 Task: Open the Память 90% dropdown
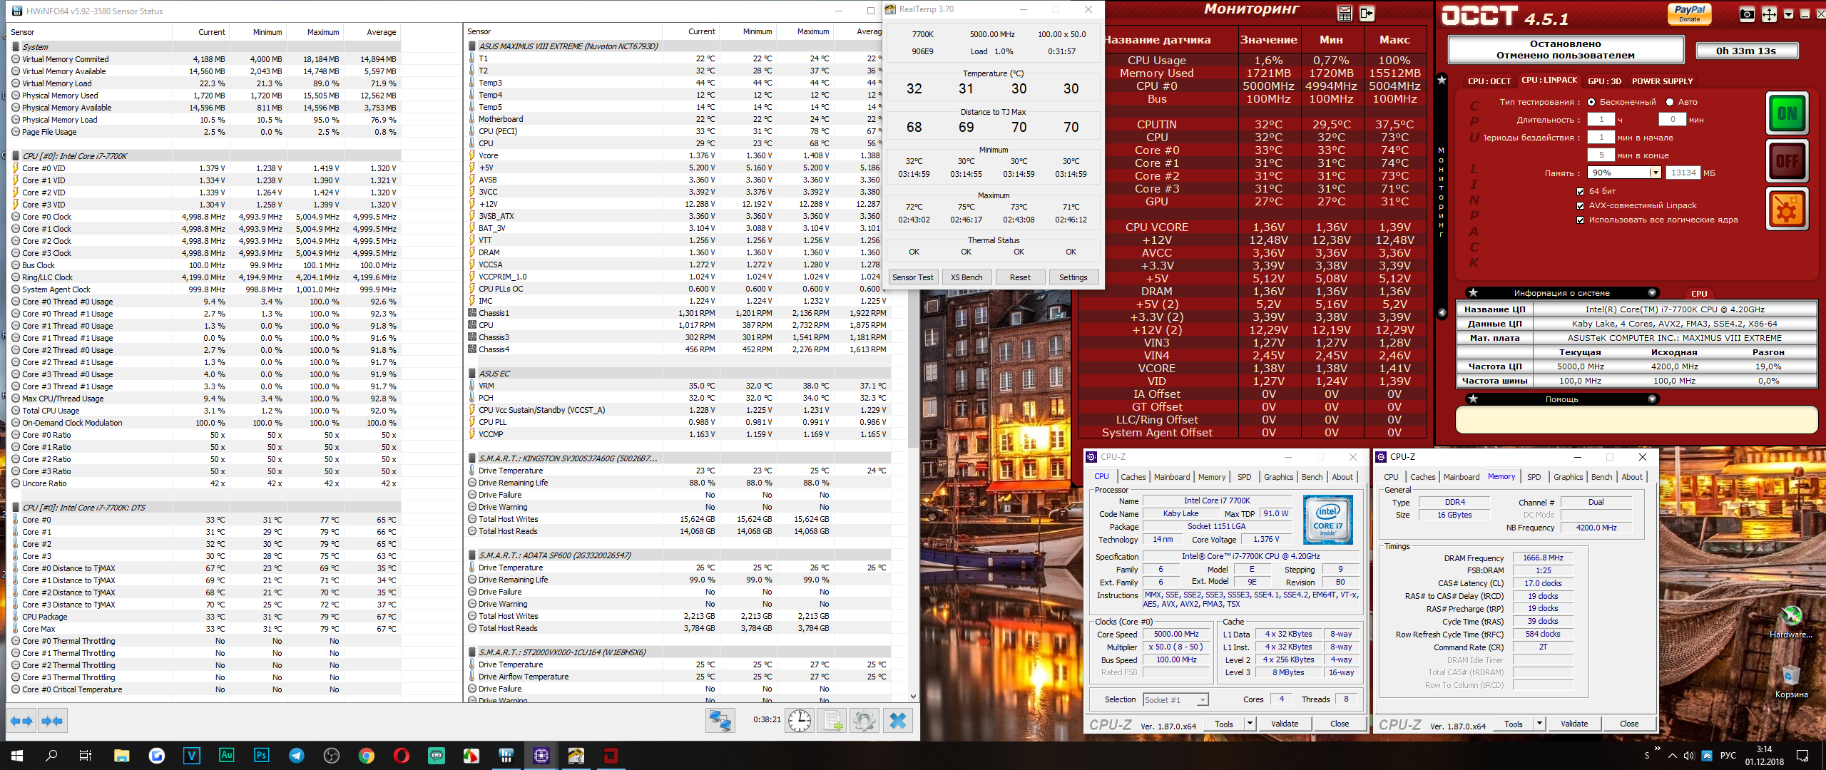pyautogui.click(x=1655, y=173)
